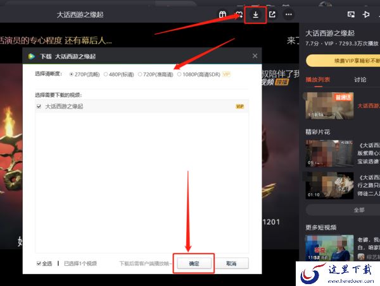Open the 01:10 clip thumbnail
Image resolution: width=380 pixels, height=286 pixels.
329,186
